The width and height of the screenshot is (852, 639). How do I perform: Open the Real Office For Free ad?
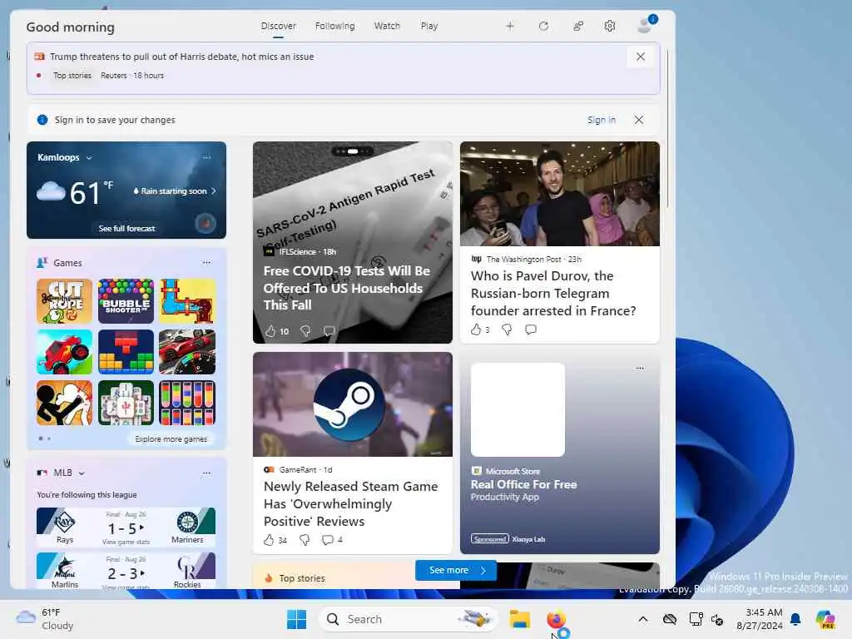(x=523, y=485)
